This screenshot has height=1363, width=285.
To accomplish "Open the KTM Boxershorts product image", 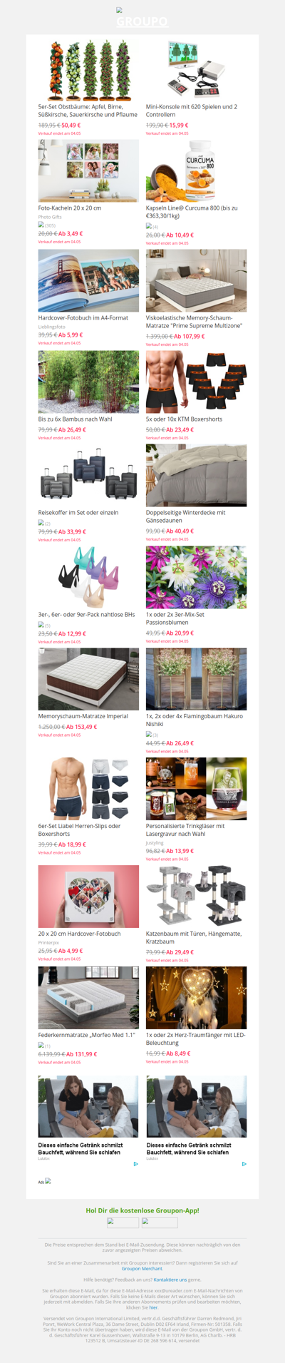I will pos(197,381).
